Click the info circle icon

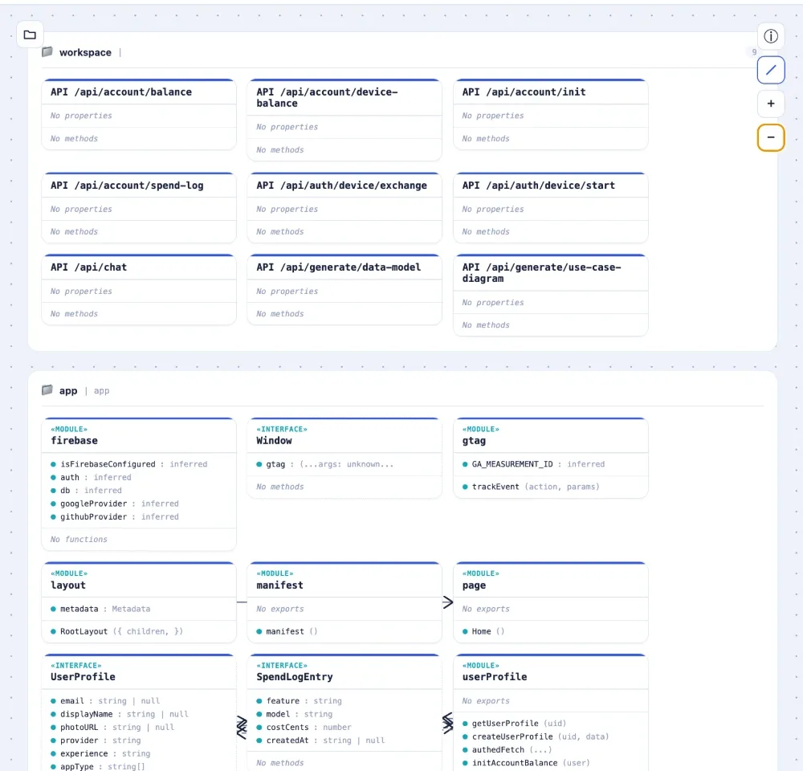pyautogui.click(x=771, y=36)
